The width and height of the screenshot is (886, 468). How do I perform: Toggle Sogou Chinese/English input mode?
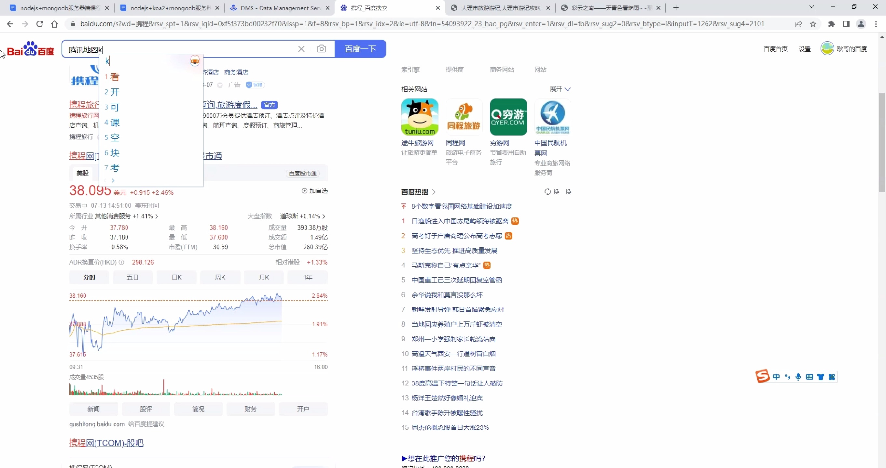[776, 377]
